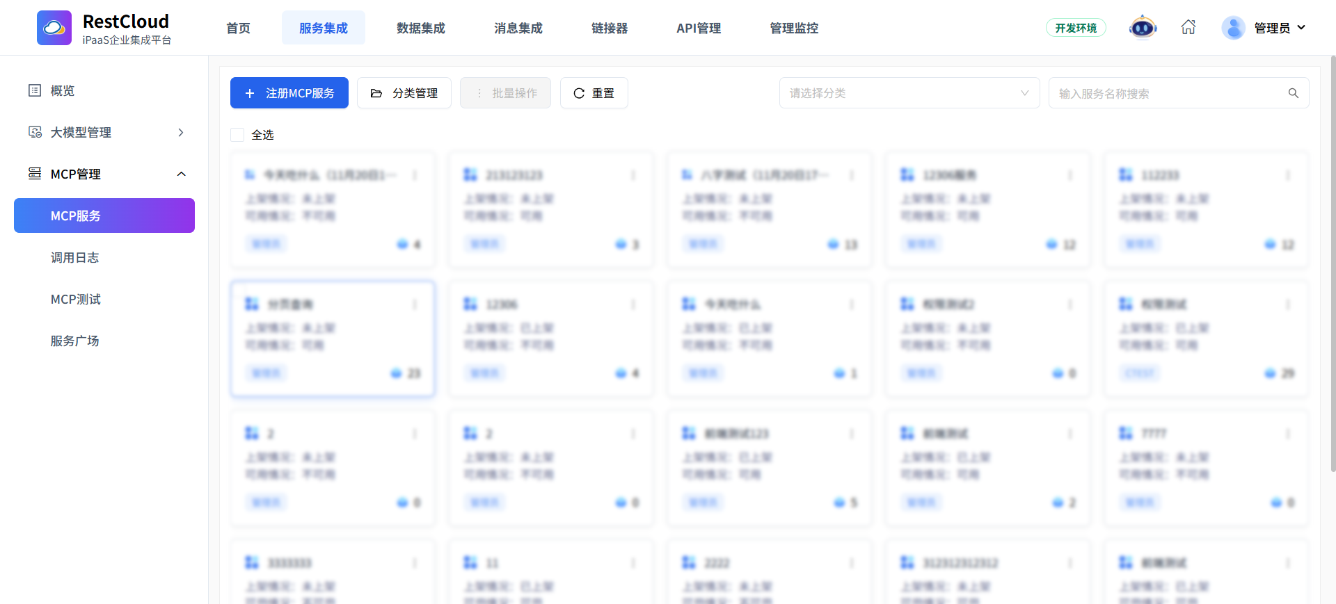
Task: Go to the 首页 tab
Action: (x=238, y=28)
